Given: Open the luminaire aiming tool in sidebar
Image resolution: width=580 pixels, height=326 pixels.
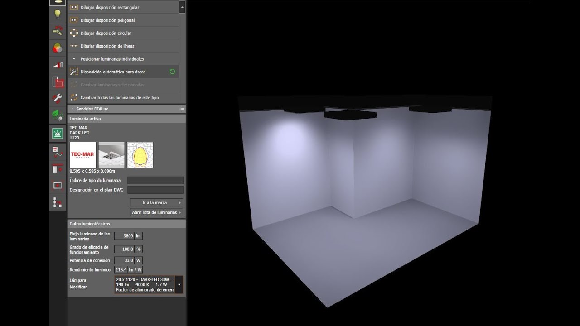Looking at the screenshot, I should pyautogui.click(x=58, y=31).
